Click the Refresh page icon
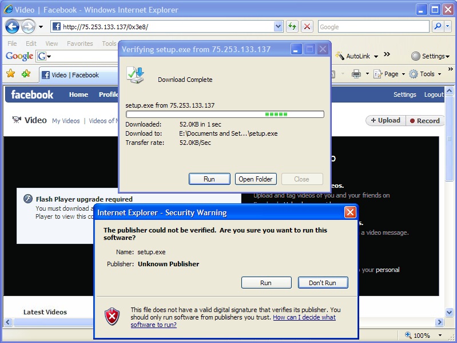 (292, 26)
